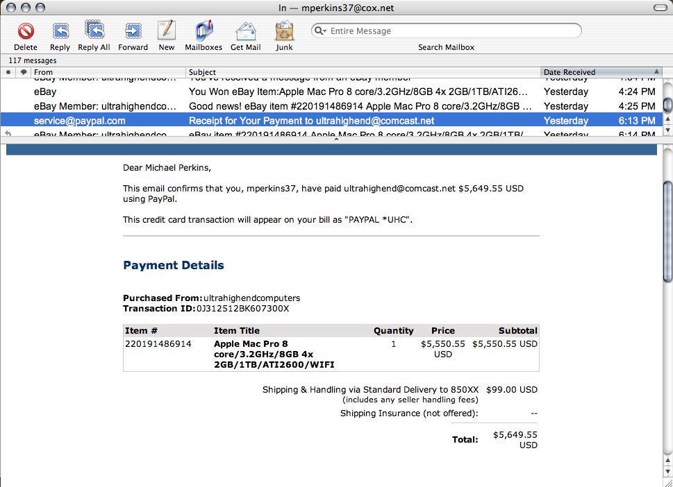Open the Mailboxes drawer

[x=203, y=31]
